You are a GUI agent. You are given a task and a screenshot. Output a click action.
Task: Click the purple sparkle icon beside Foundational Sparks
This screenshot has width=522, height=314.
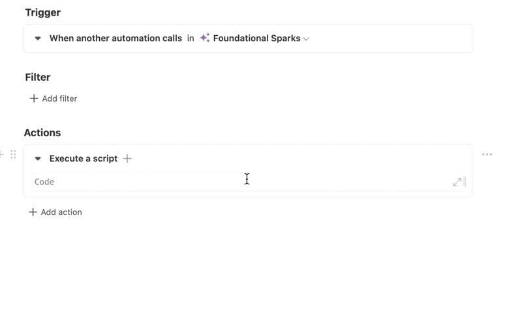[205, 38]
